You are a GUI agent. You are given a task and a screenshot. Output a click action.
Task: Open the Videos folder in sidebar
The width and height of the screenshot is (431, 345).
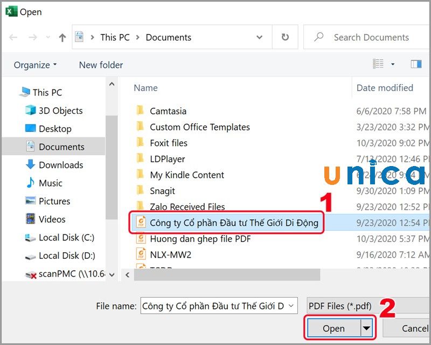point(52,219)
